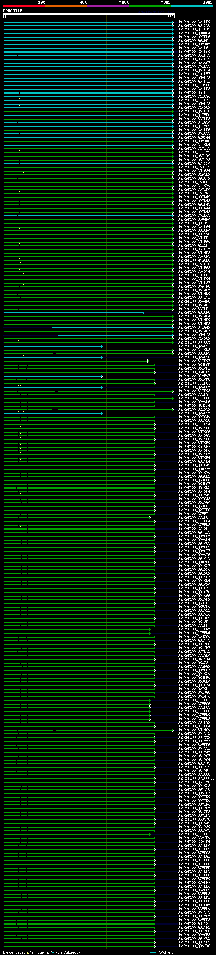Click the alignment bar for UniRef100_A3QQP8
Viewport: 216px width, 955px height.
click(74, 313)
